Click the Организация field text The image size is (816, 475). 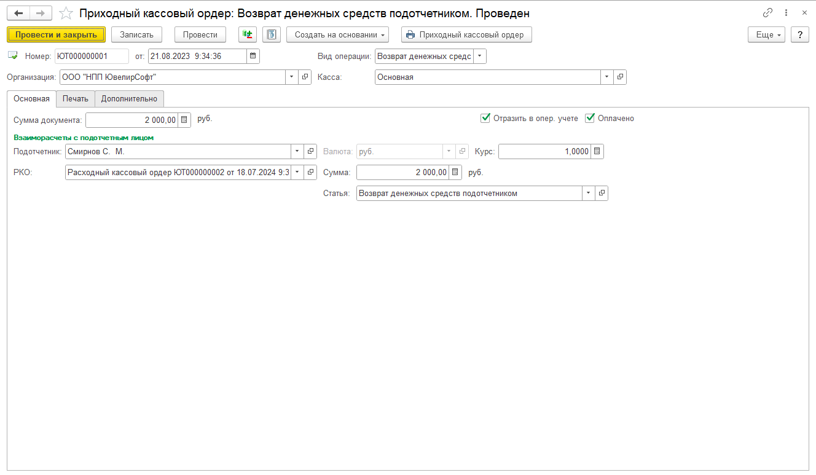[173, 77]
